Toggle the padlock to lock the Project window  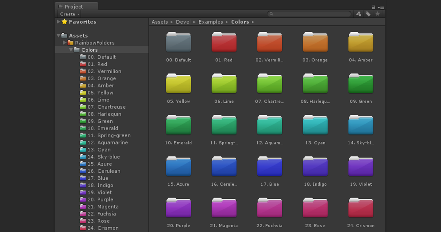tap(373, 7)
